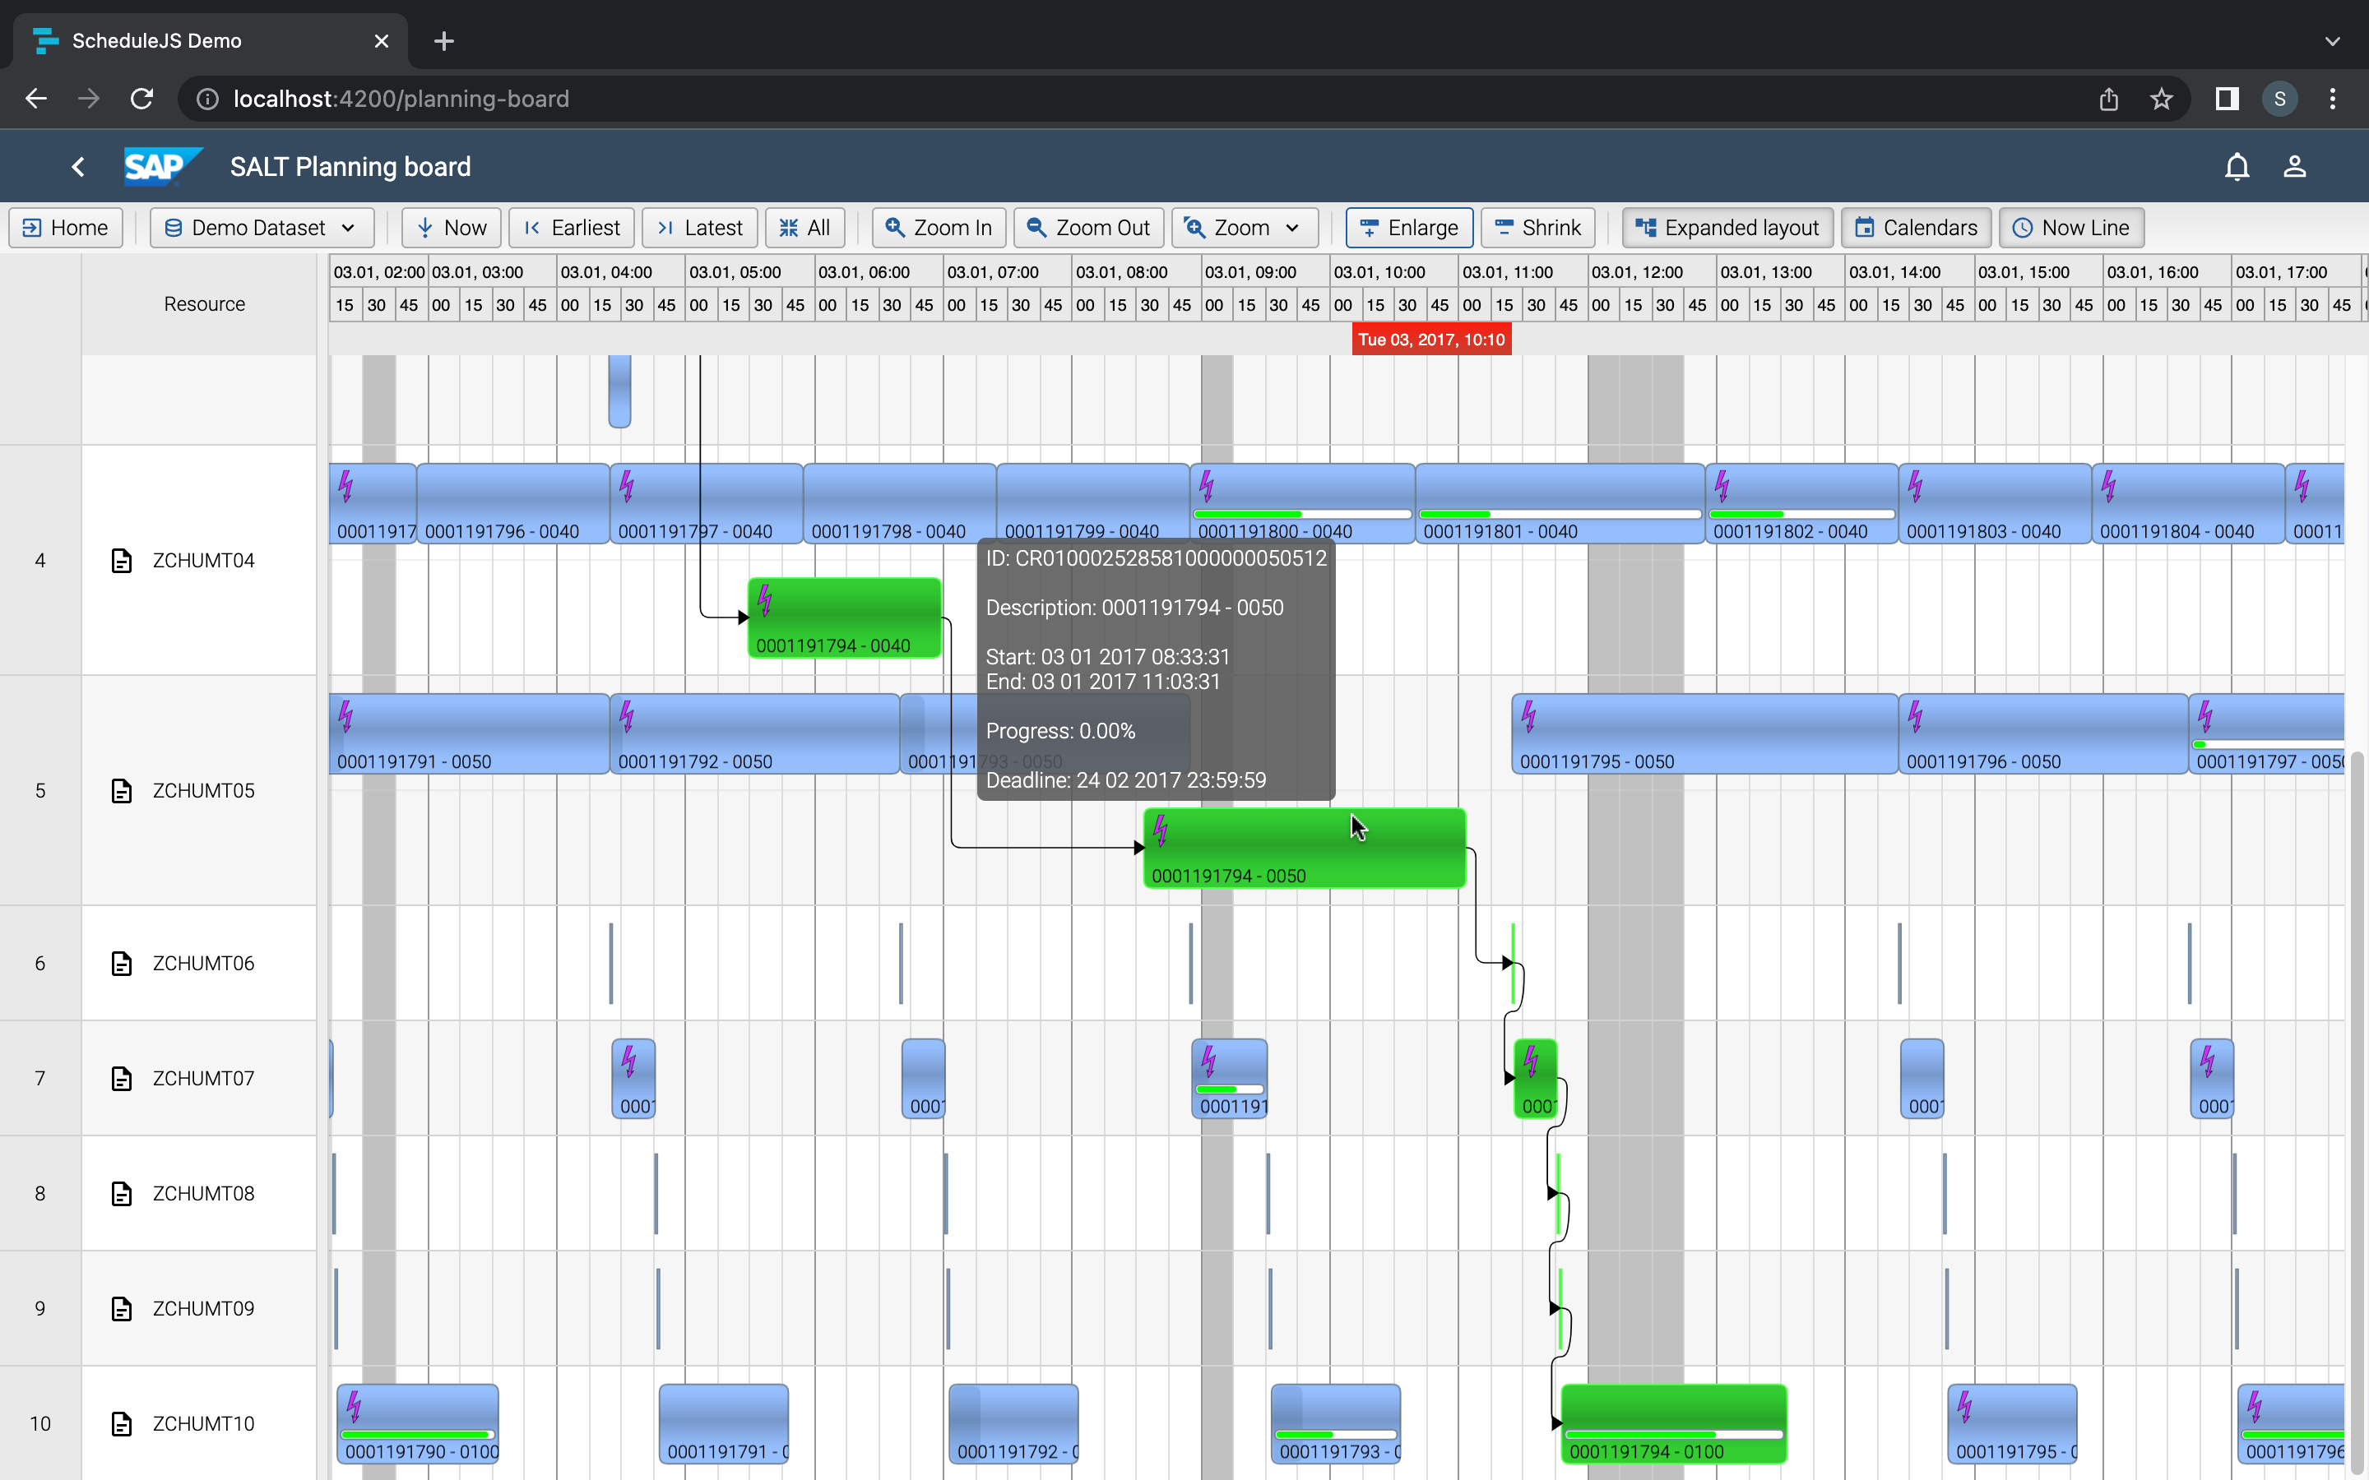Toggle the Expanded layout mode

(x=1726, y=227)
